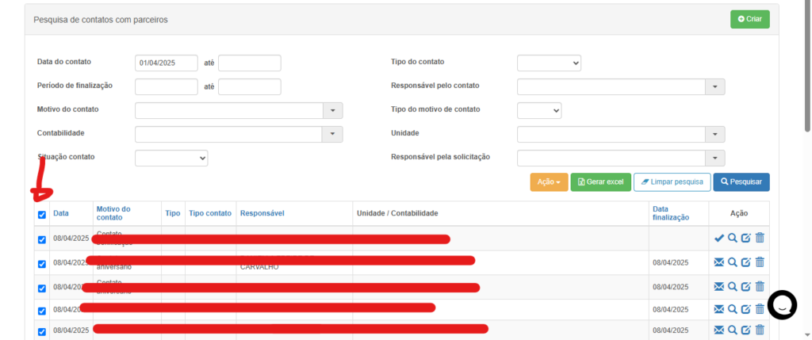Click the envelope icon in second row
The image size is (812, 340).
[718, 262]
